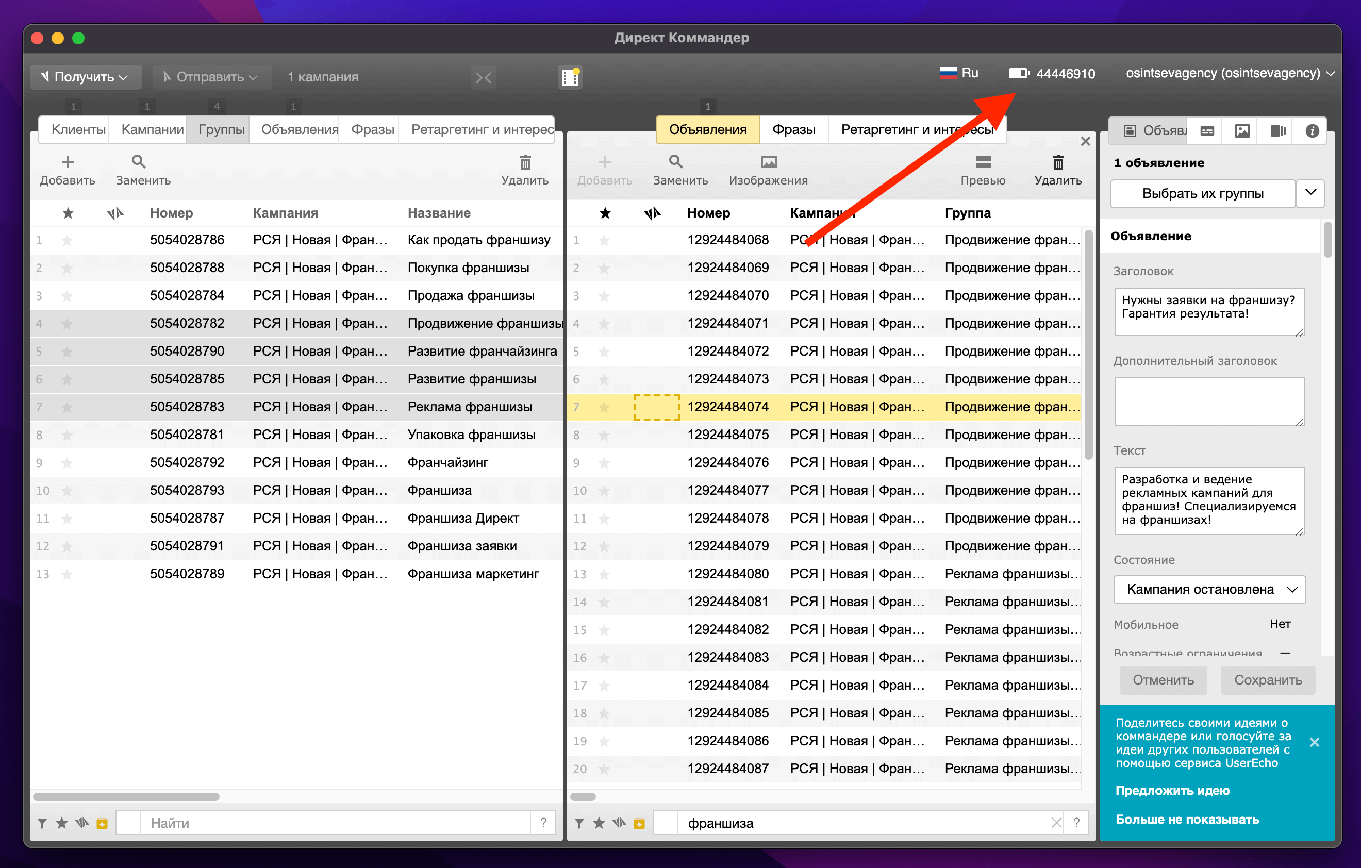Click vertical scrollbar of ads list
This screenshot has height=868, width=1361.
click(1088, 345)
